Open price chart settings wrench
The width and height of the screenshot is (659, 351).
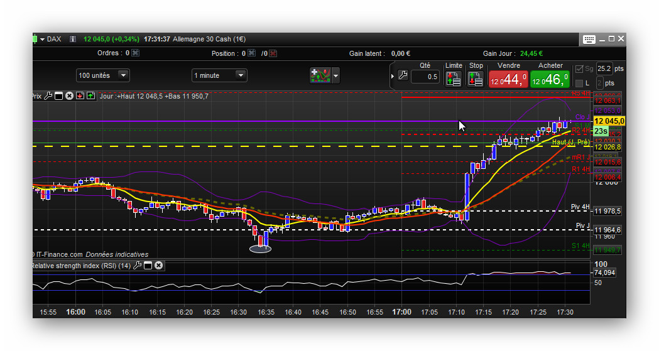pyautogui.click(x=48, y=96)
